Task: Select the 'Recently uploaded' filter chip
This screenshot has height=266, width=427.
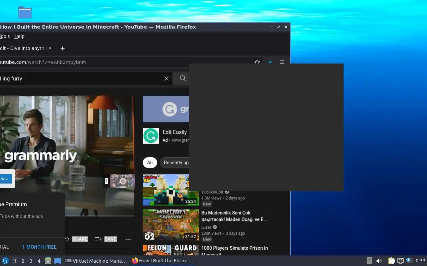Action: (x=174, y=163)
